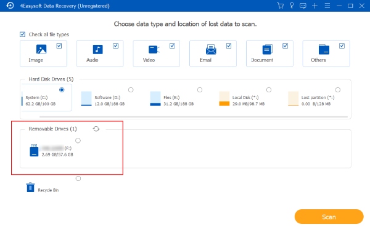Click the Document pages icon
370x232 pixels.
point(268,49)
